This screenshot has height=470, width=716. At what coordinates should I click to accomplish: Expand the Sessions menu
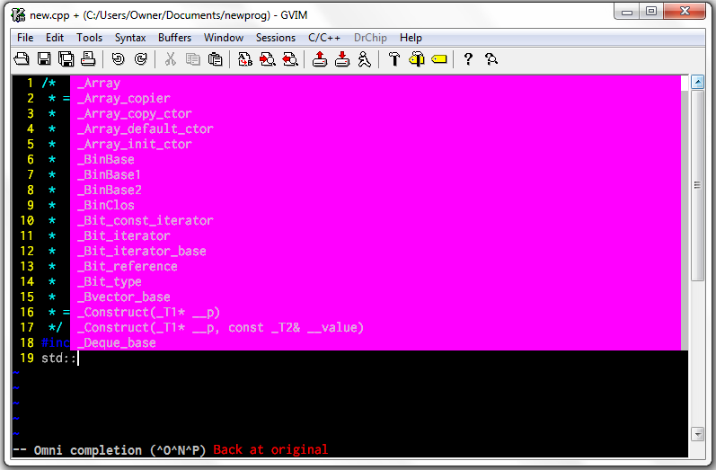click(x=275, y=38)
